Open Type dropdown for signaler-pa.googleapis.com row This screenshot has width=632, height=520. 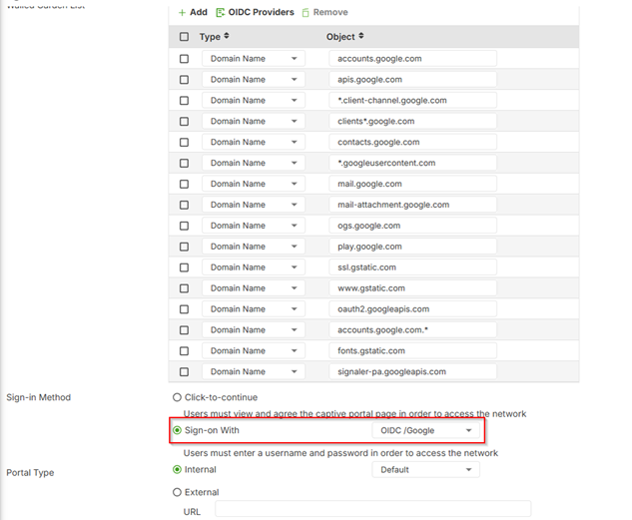(254, 371)
